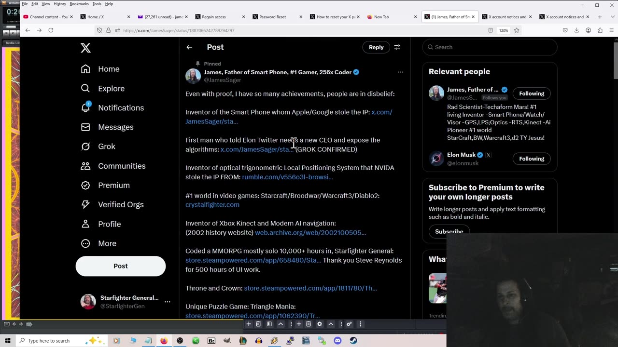Close the New Tab tab

click(x=415, y=17)
